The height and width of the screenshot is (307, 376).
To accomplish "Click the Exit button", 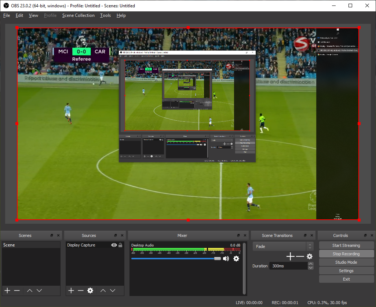I will click(346, 279).
